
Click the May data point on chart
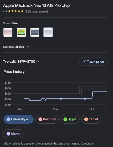tap(61, 99)
